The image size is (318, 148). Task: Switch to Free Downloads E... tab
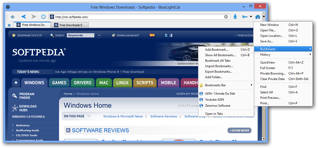[70, 25]
